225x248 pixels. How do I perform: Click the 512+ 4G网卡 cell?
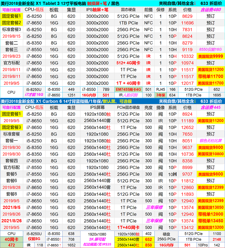point(128,63)
